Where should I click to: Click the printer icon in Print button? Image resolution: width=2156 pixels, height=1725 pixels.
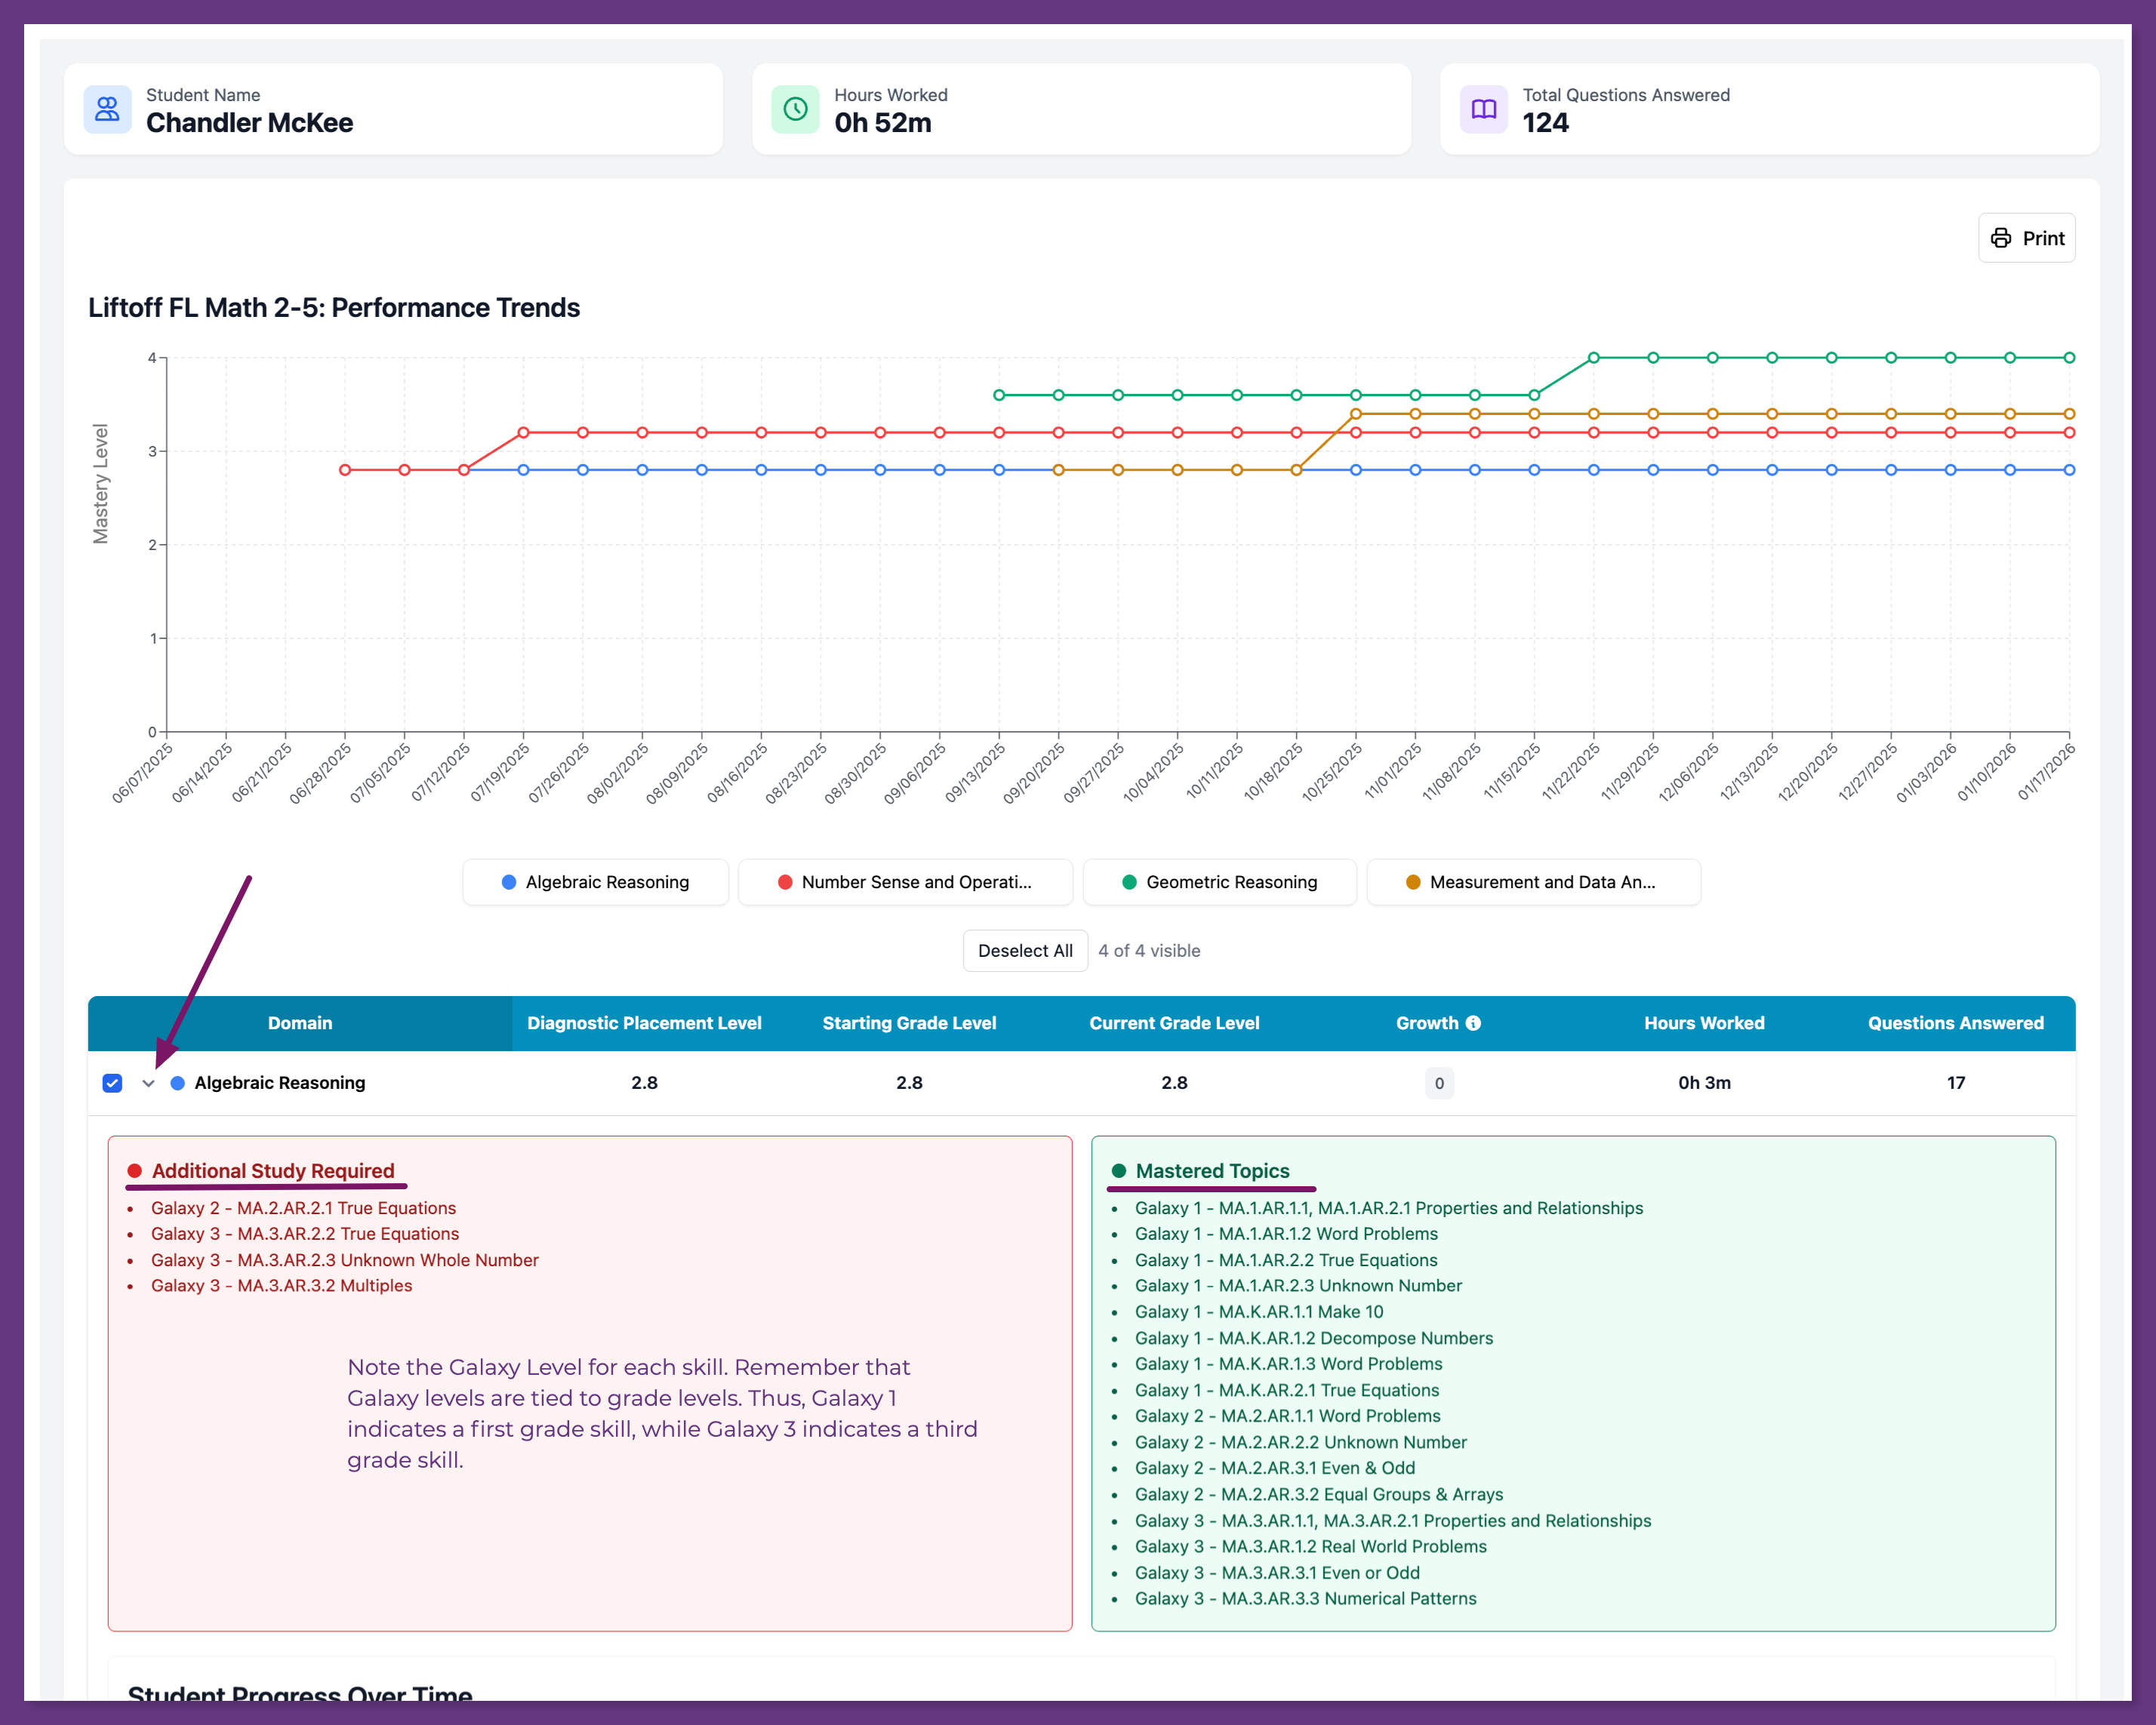(x=2000, y=238)
